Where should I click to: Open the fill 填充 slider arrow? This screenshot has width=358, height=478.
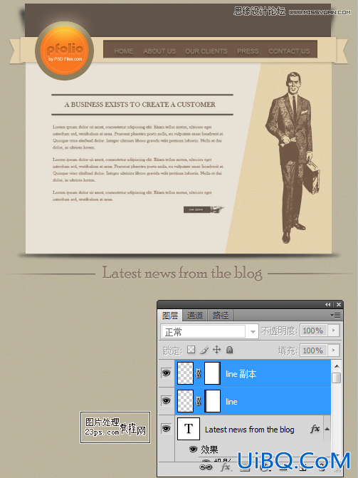[334, 350]
